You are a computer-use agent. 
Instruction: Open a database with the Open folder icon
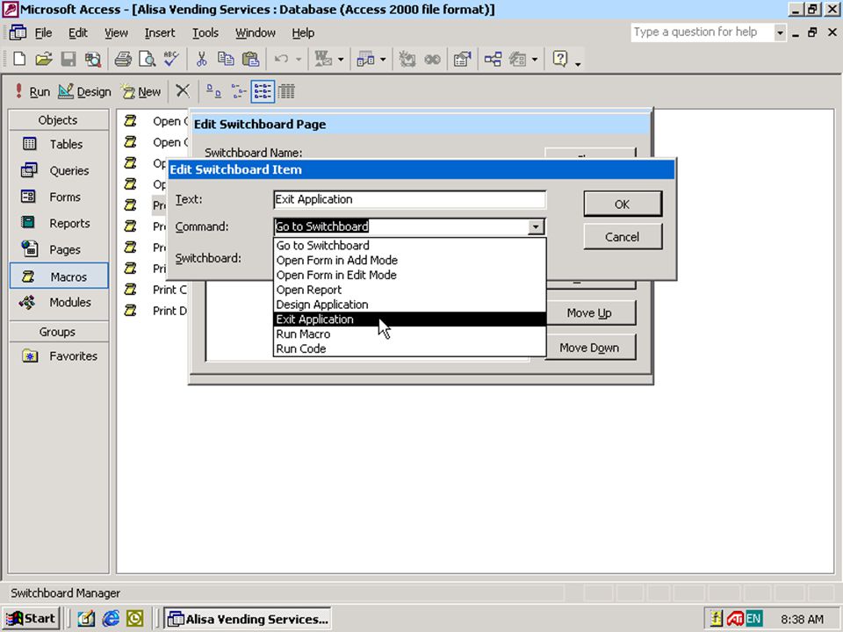pos(44,59)
